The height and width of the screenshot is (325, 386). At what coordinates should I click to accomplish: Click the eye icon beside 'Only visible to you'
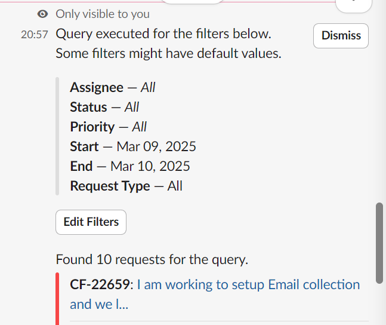pyautogui.click(x=42, y=14)
